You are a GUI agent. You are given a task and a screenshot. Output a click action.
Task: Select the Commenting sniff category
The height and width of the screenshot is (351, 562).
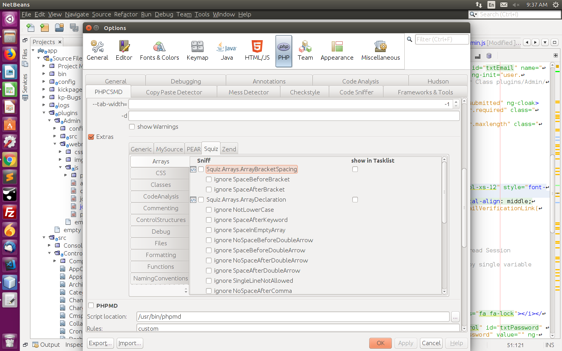coord(160,208)
